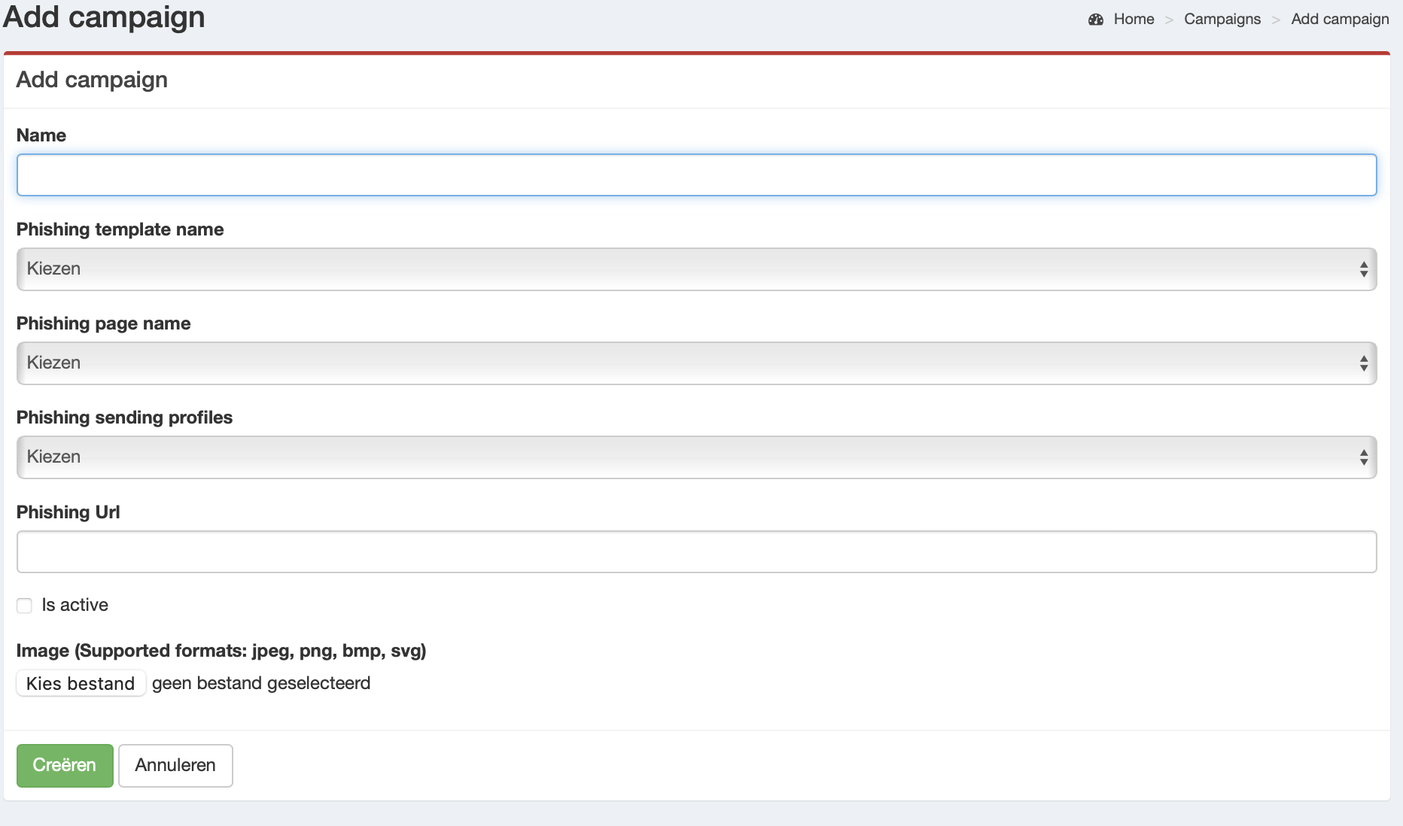Screen dimensions: 1403x826
Task: Click the 'geen bestand geselecteerd' file text
Action: [261, 683]
